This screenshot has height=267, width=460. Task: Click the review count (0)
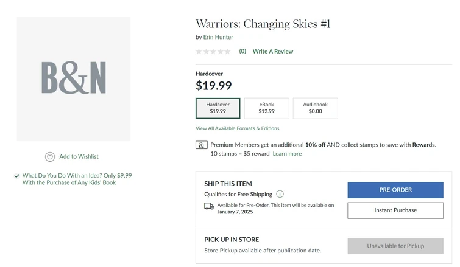pyautogui.click(x=242, y=52)
